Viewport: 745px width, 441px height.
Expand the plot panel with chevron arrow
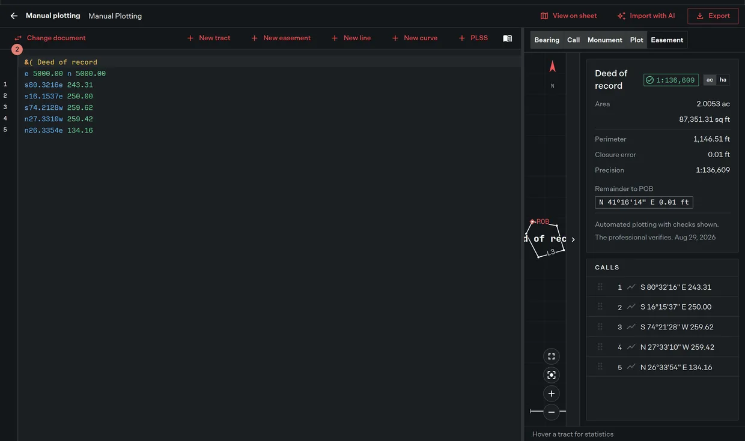point(573,239)
